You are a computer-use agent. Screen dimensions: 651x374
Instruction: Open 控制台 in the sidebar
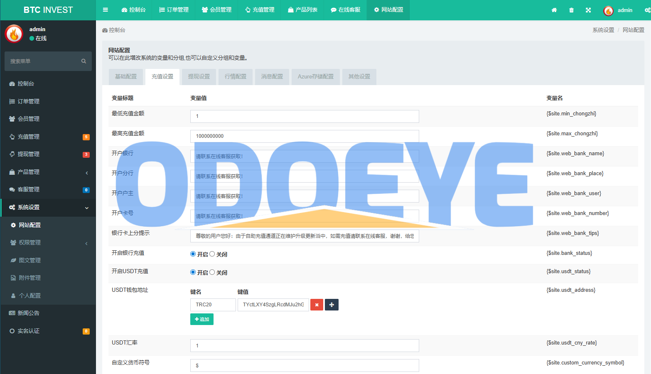(48, 83)
